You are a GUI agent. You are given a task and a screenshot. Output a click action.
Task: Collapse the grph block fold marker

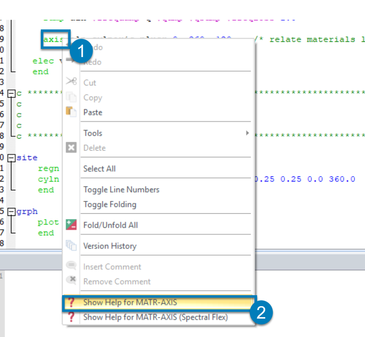11,212
